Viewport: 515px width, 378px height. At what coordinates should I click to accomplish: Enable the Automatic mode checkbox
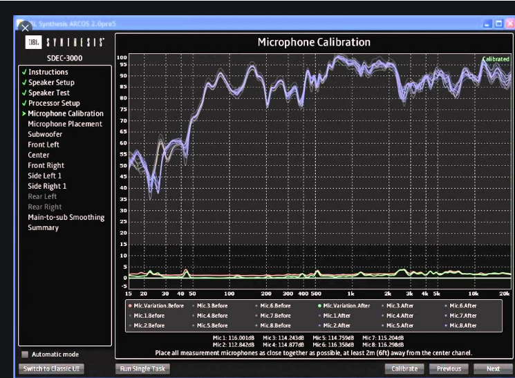[25, 355]
